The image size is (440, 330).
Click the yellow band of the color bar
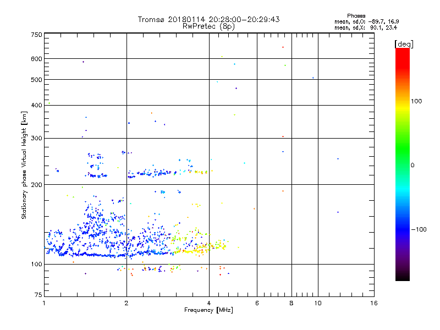click(403, 108)
